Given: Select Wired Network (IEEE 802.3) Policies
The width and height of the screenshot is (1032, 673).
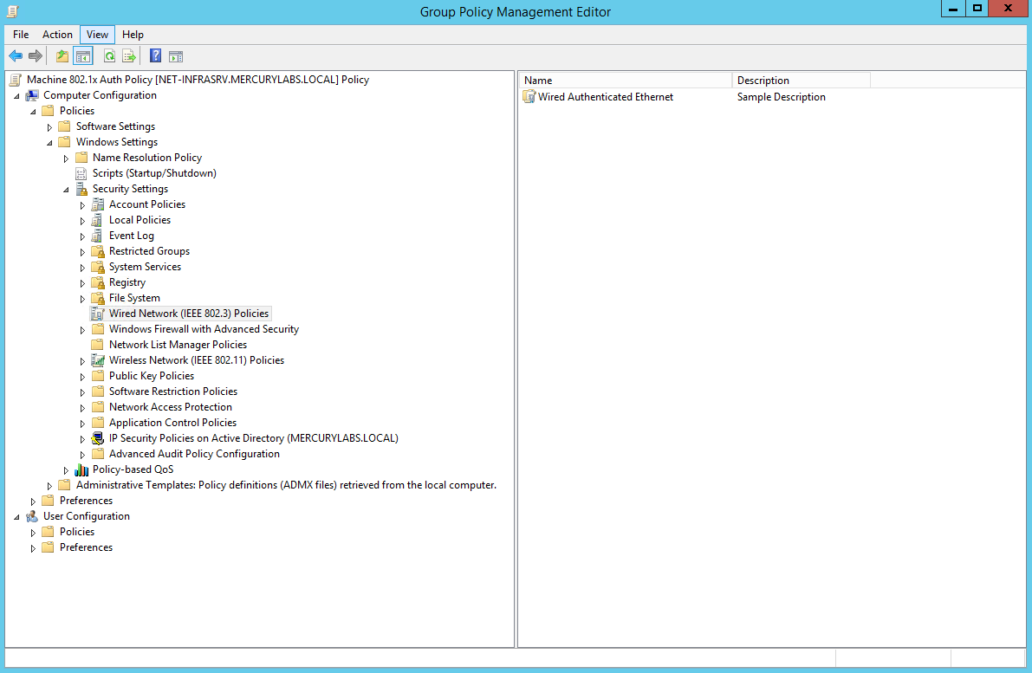Looking at the screenshot, I should point(188,314).
